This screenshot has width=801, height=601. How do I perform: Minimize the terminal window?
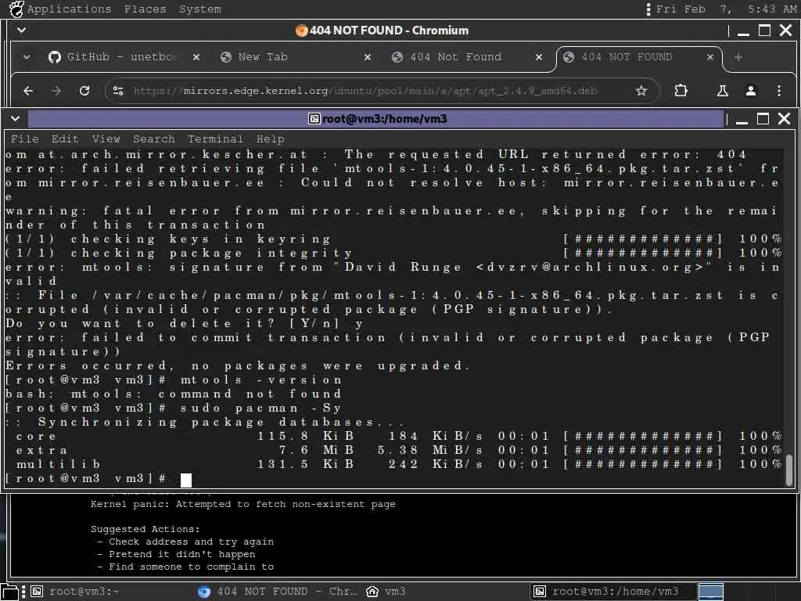pyautogui.click(x=742, y=119)
